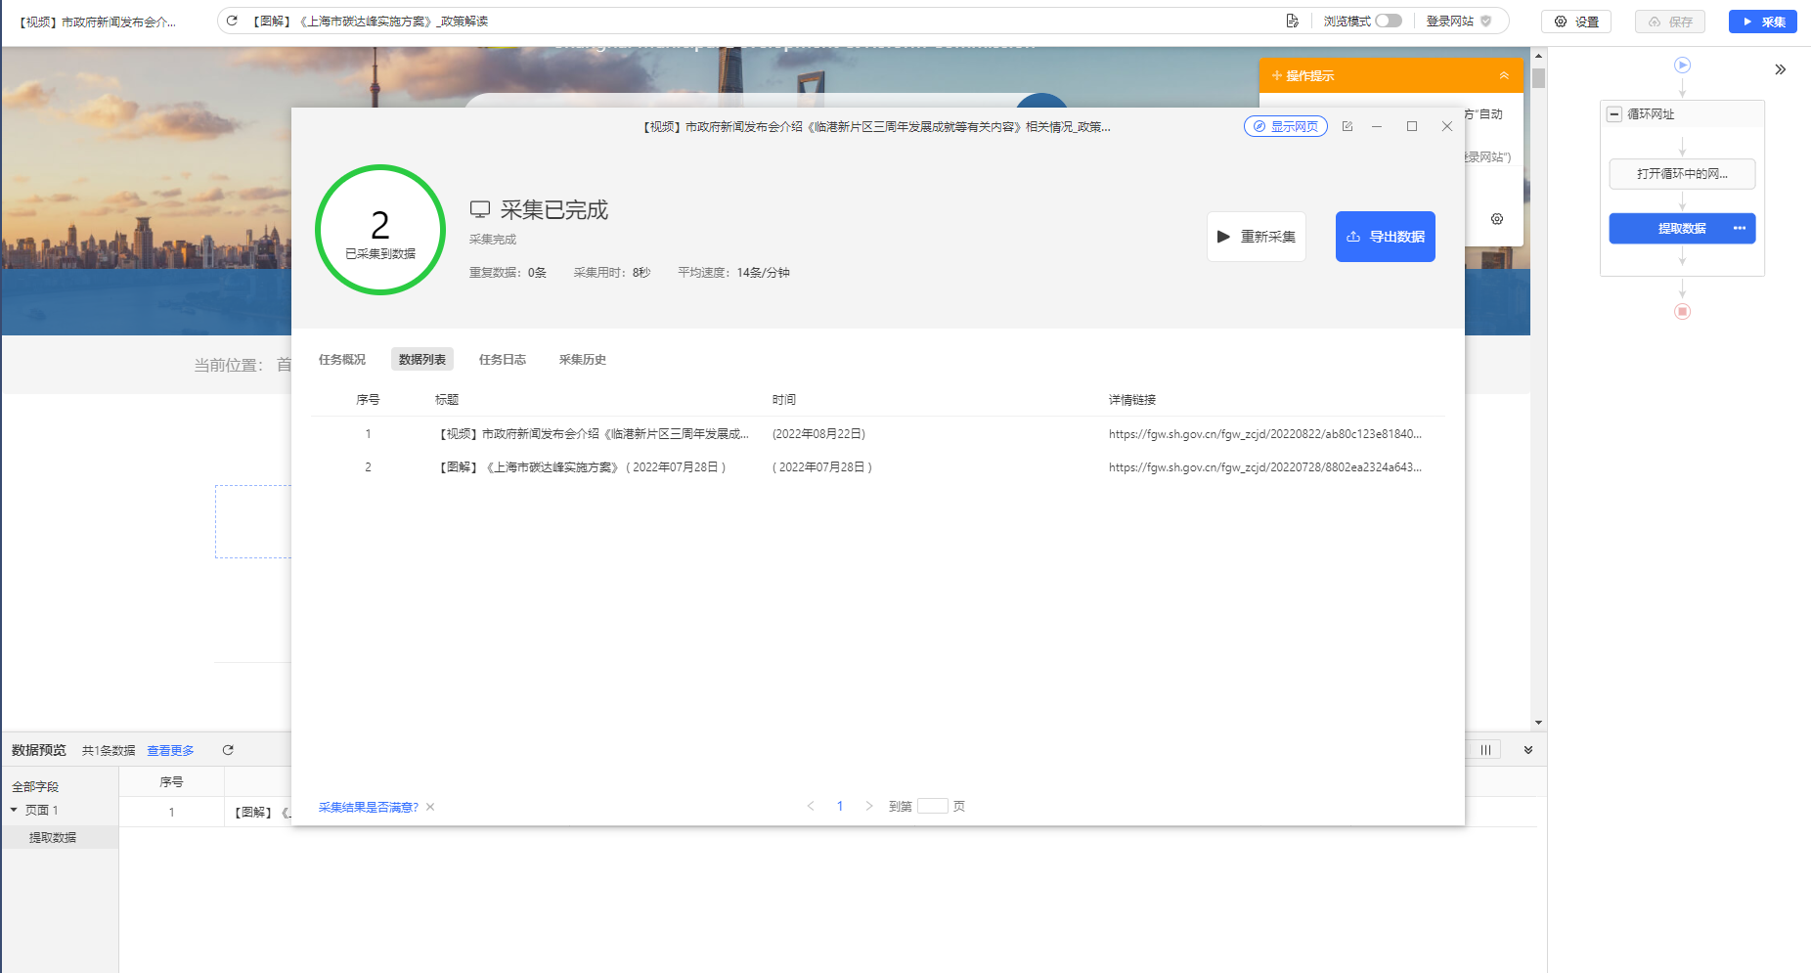Viewport: 1811px width, 973px height.
Task: Collapse the 页面 1 tree node
Action: point(15,810)
